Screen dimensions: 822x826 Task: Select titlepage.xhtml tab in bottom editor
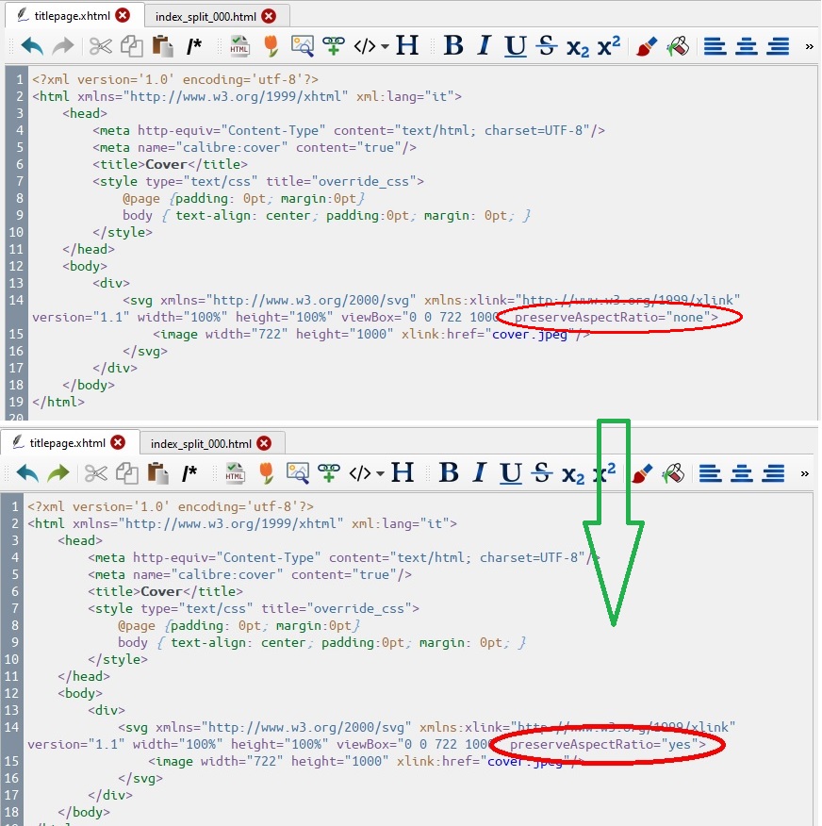tap(68, 443)
